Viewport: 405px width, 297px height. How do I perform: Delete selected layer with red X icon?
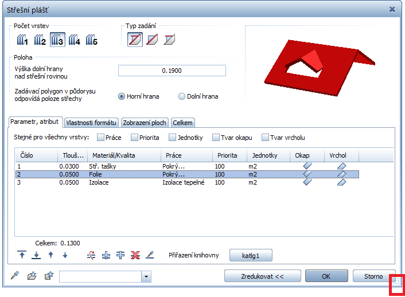135,255
